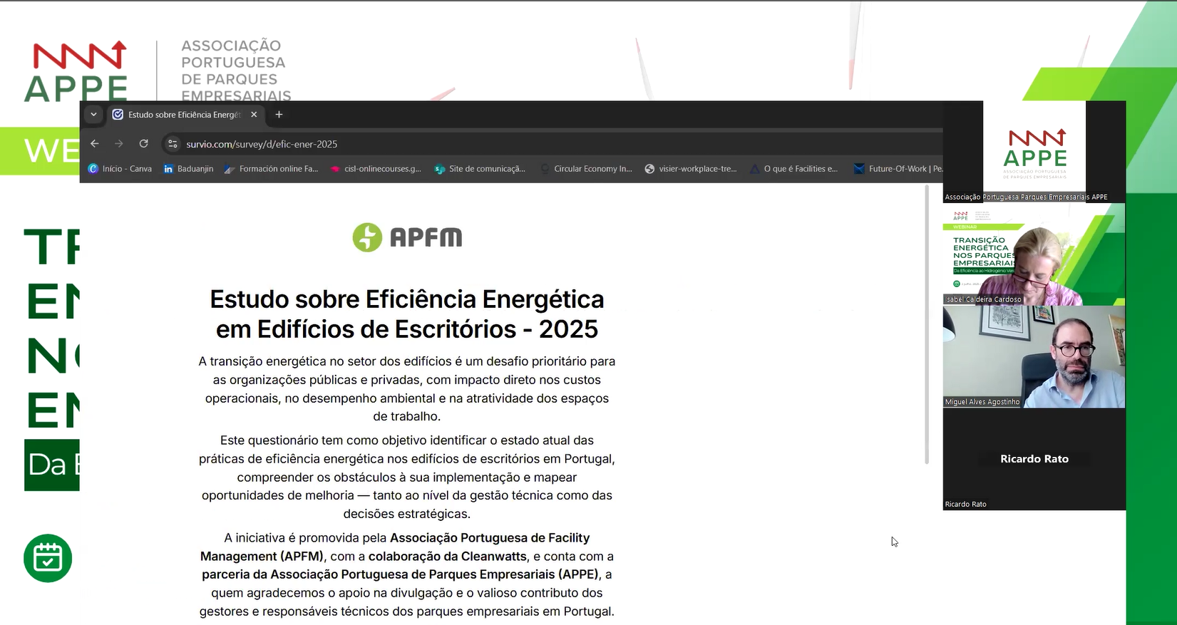Click the 'Associação Portuguesa de Facility Management' text
This screenshot has width=1177, height=625.
coord(395,547)
